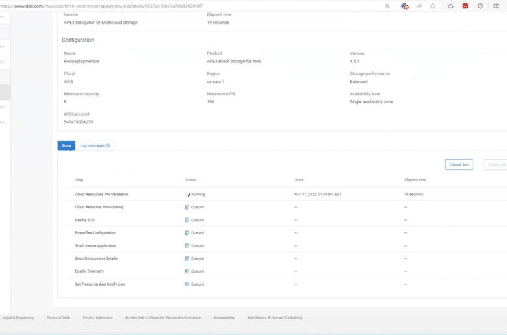Open Do Not Sell or Share link
The height and width of the screenshot is (335, 507).
pyautogui.click(x=163, y=317)
